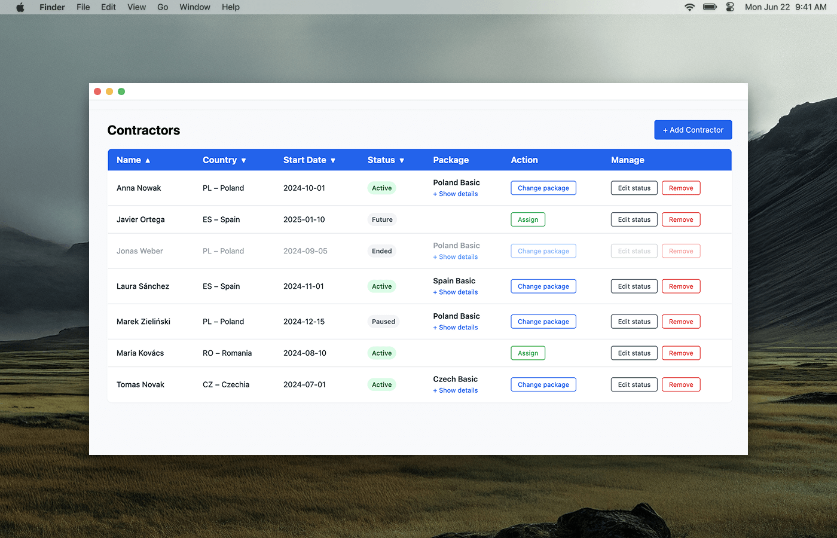Open the Apple menu icon
The image size is (837, 538).
[20, 7]
